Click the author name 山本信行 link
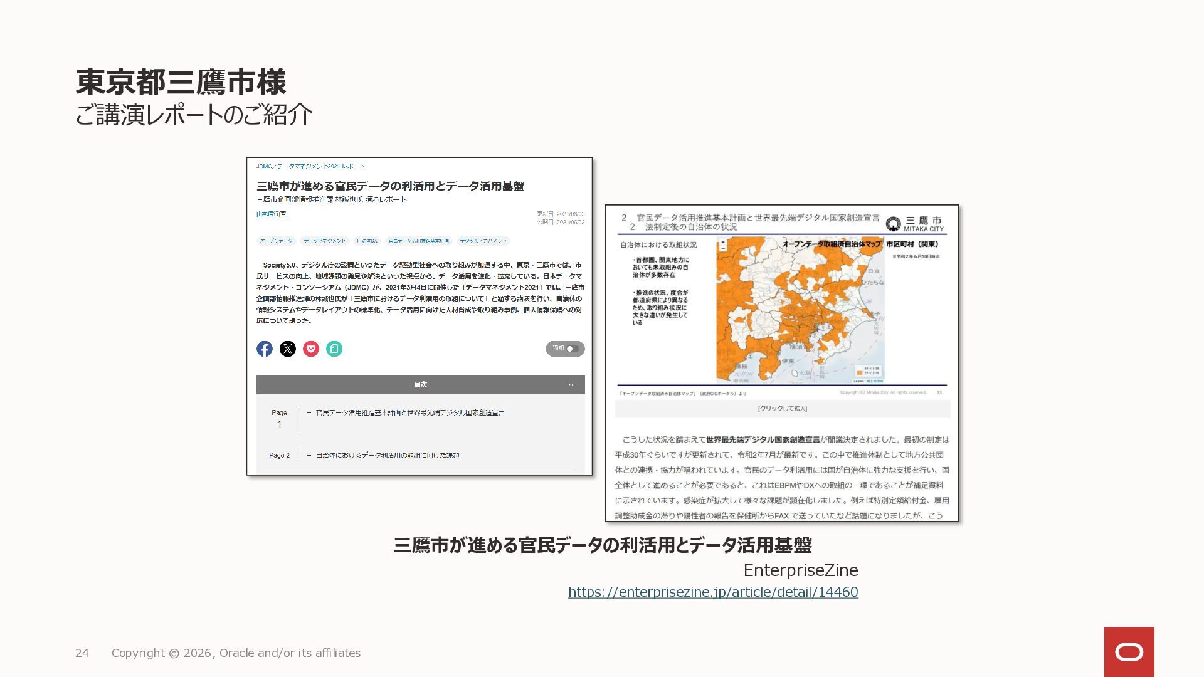Screen dimensions: 1204x677 (x=272, y=214)
